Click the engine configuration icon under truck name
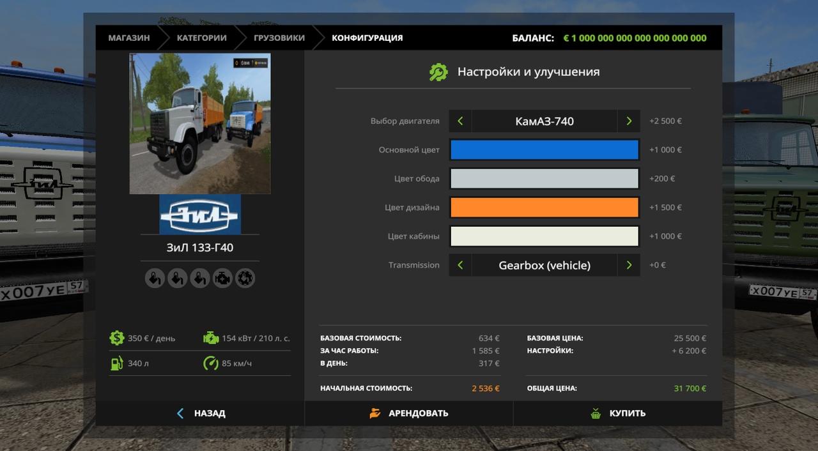The image size is (818, 451). click(x=222, y=278)
